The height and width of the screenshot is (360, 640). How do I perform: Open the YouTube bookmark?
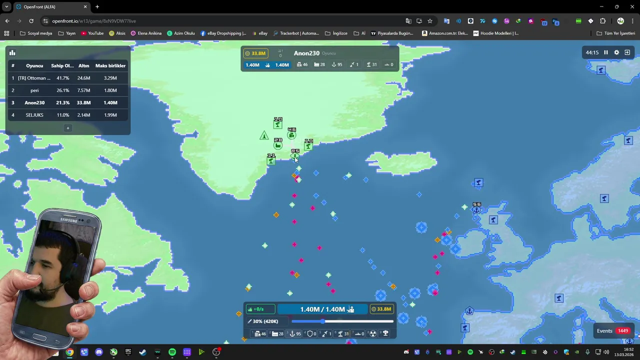tap(92, 33)
